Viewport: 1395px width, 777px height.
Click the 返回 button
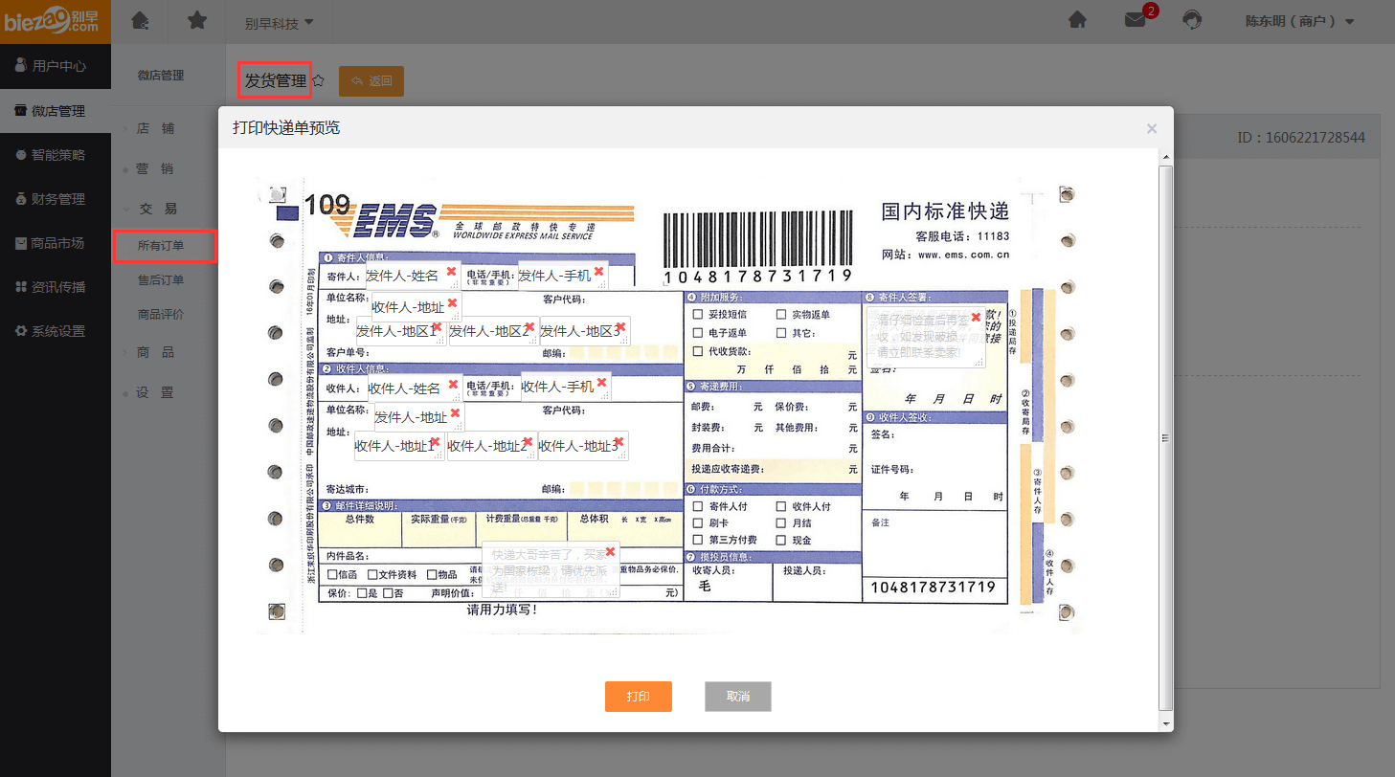click(x=371, y=81)
